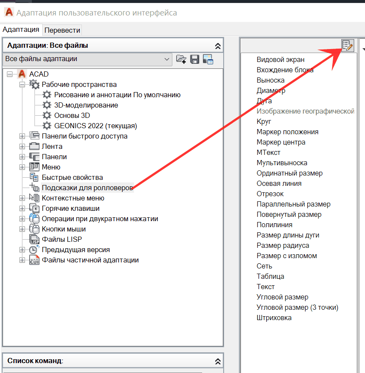Click the edit object type list icon

(347, 45)
